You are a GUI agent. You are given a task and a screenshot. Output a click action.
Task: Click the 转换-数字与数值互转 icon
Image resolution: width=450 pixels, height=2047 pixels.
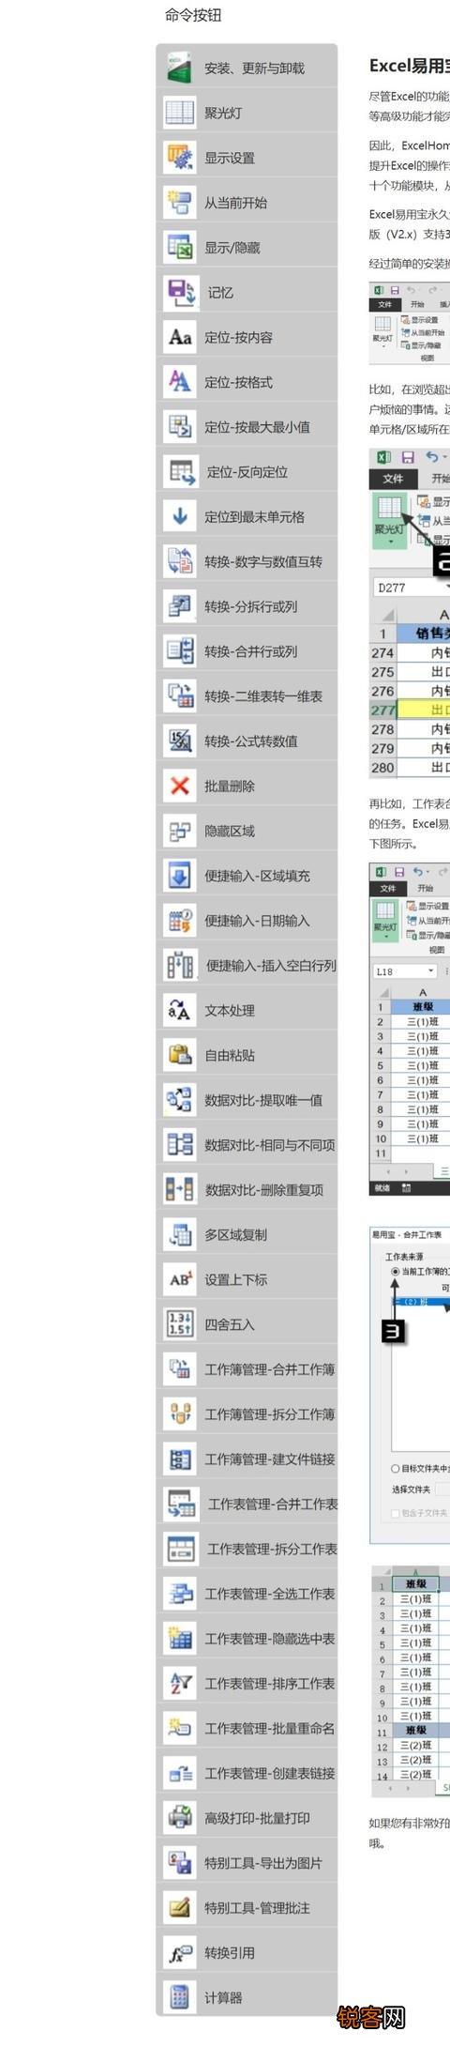click(x=179, y=561)
